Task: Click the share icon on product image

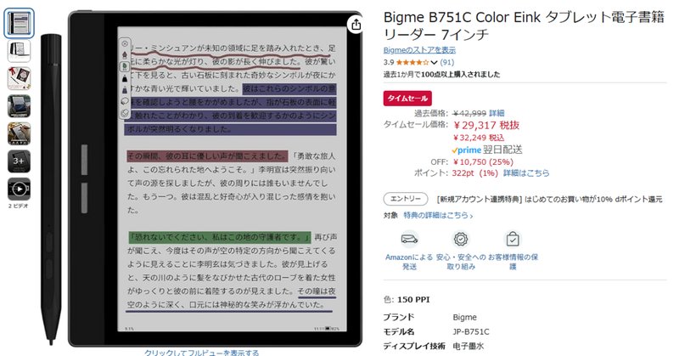Action: (x=356, y=25)
